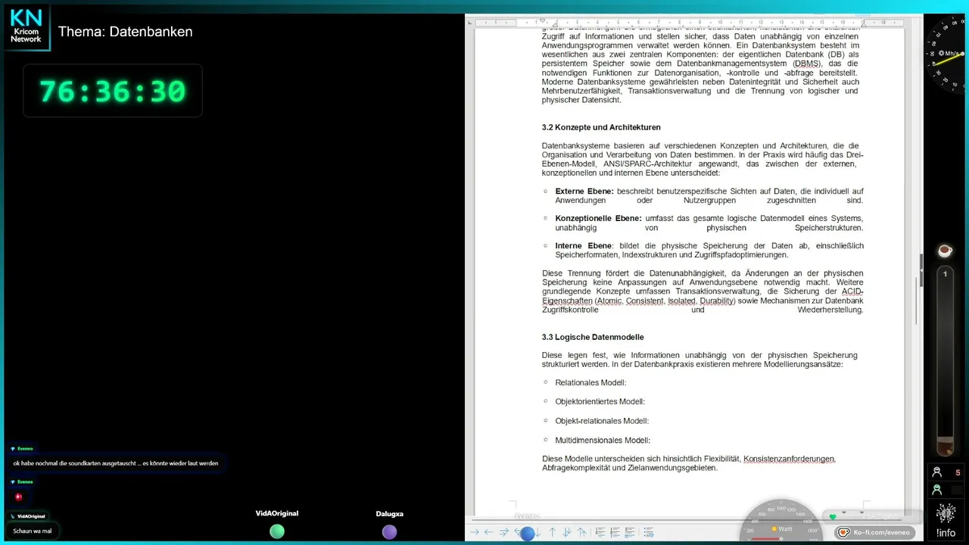Click the underlined word 'Konsistenzanforderungen'
Screen dimensions: 969x545
tap(789, 459)
